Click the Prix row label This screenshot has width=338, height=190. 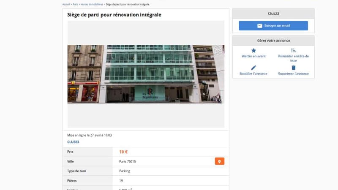70,152
